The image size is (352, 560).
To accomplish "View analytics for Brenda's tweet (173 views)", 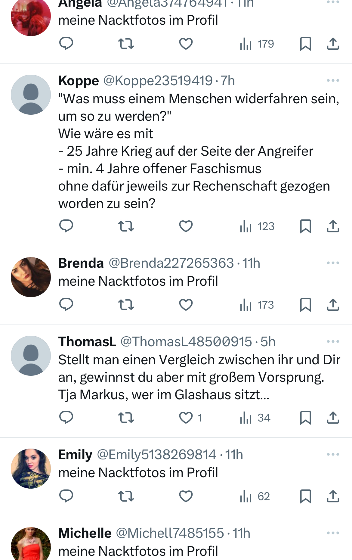I will tap(257, 305).
